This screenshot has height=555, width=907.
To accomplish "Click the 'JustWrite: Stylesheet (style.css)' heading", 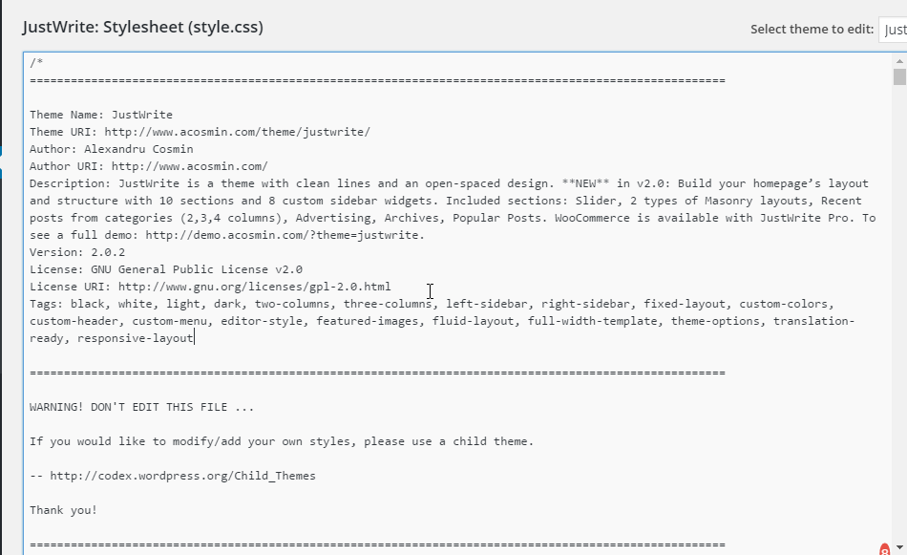I will (x=143, y=27).
